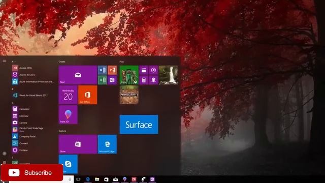The height and width of the screenshot is (183, 325).
Task: Open the small webcam tile in Play
Action: pyautogui.click(x=153, y=80)
